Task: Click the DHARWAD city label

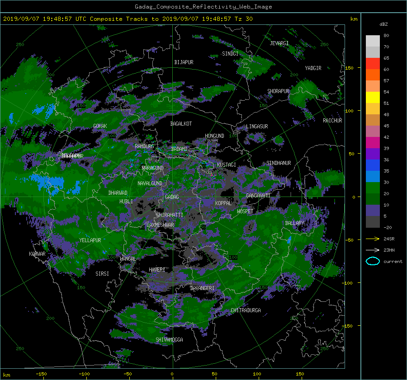Action: (118, 193)
